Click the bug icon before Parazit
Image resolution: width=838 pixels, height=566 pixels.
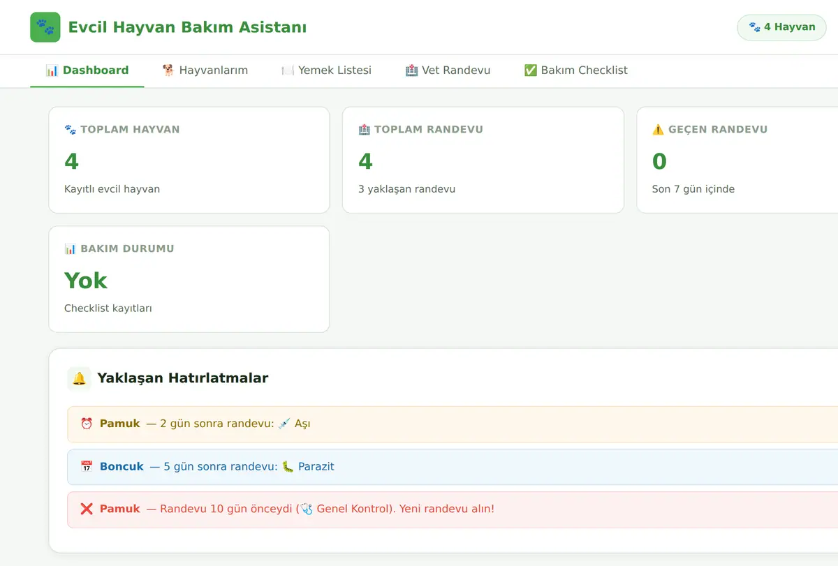tap(288, 466)
